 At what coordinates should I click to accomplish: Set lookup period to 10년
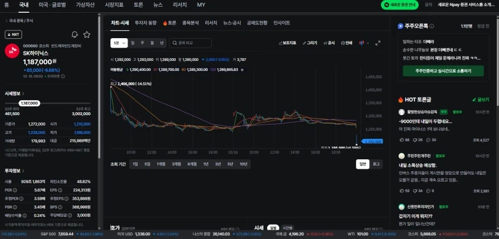pyautogui.click(x=243, y=164)
